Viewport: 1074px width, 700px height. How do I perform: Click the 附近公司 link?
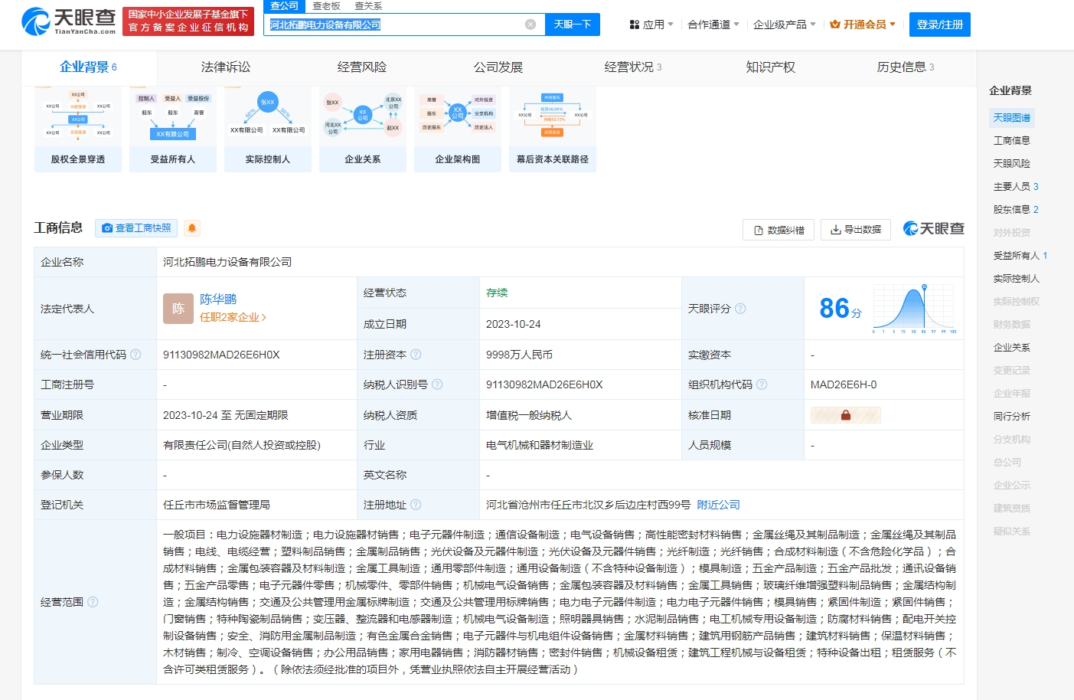(x=718, y=505)
